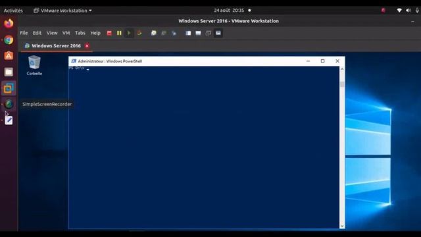Enter full screen mode icon
Viewport: 421px width, 237px height.
209,33
